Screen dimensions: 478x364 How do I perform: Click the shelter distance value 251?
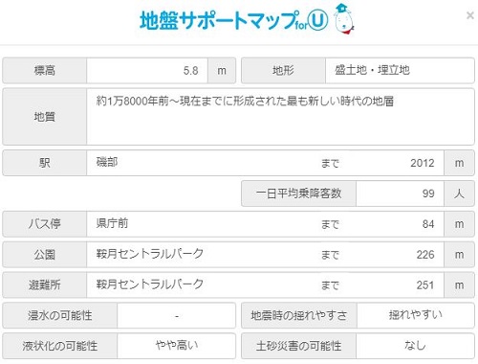click(x=425, y=285)
